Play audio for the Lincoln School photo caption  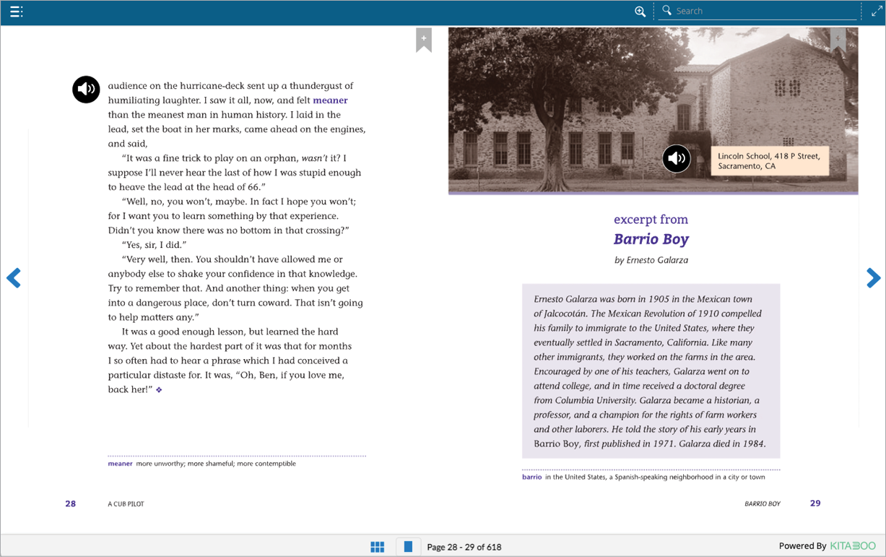(x=677, y=159)
